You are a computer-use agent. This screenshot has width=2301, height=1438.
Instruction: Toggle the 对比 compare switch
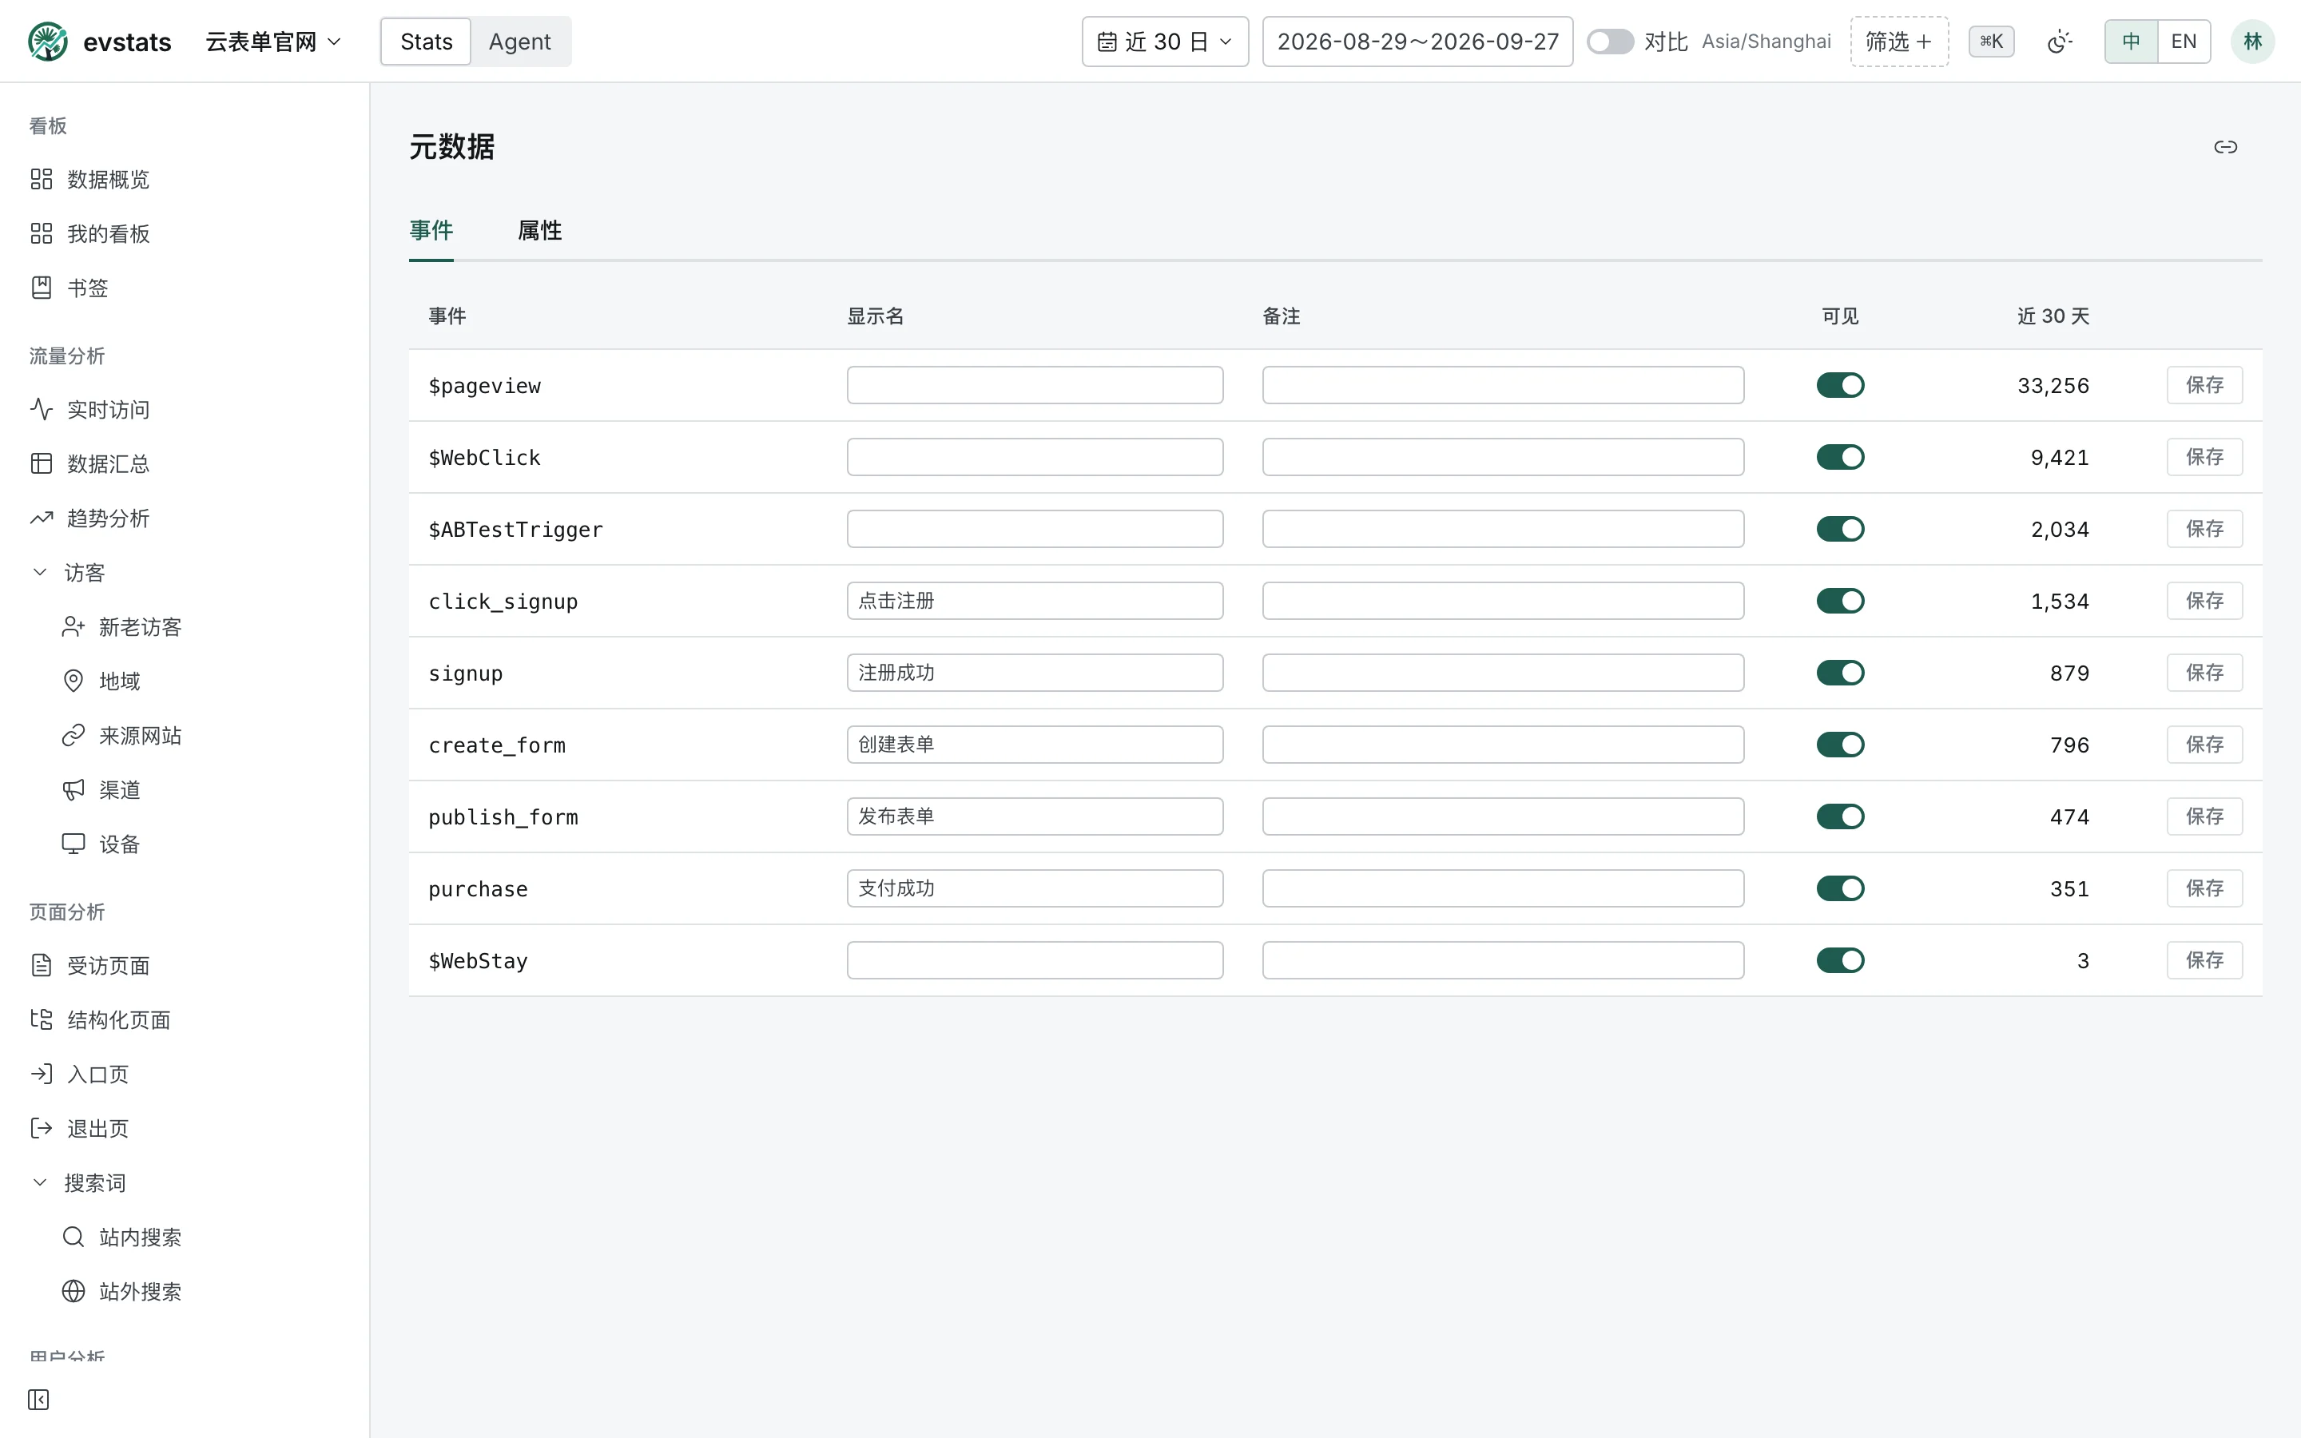[1610, 42]
